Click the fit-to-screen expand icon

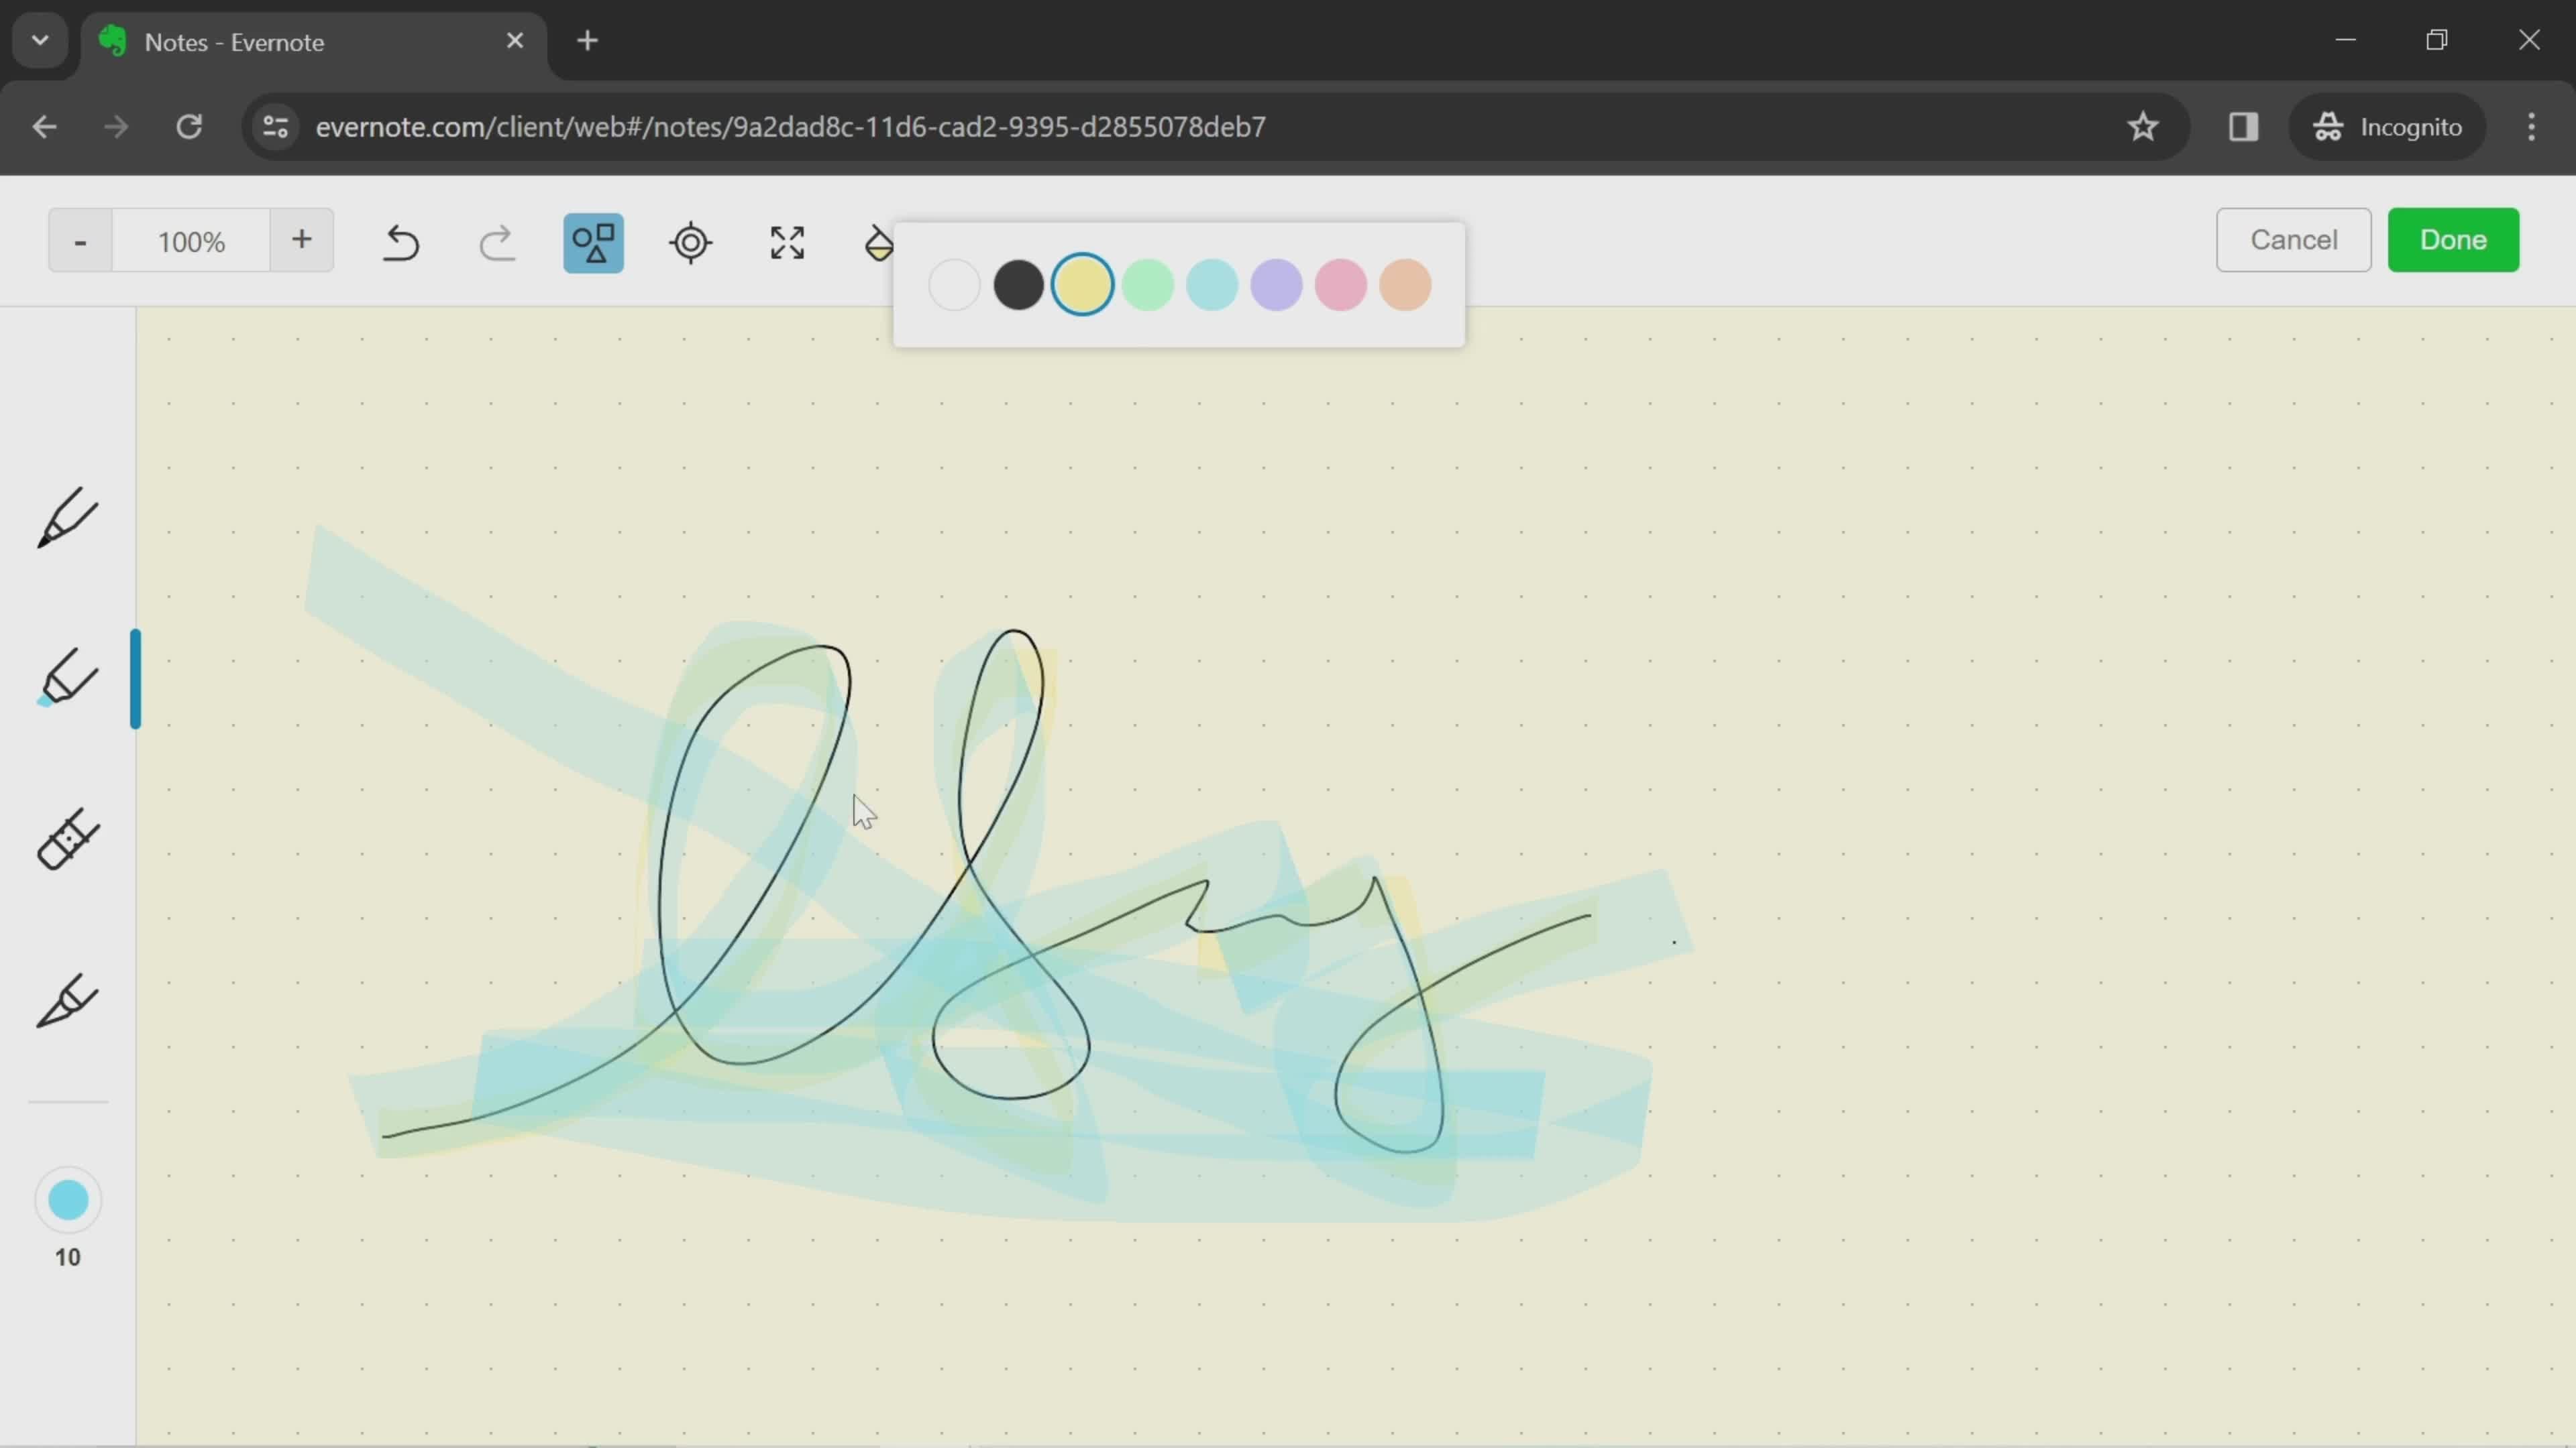click(788, 243)
